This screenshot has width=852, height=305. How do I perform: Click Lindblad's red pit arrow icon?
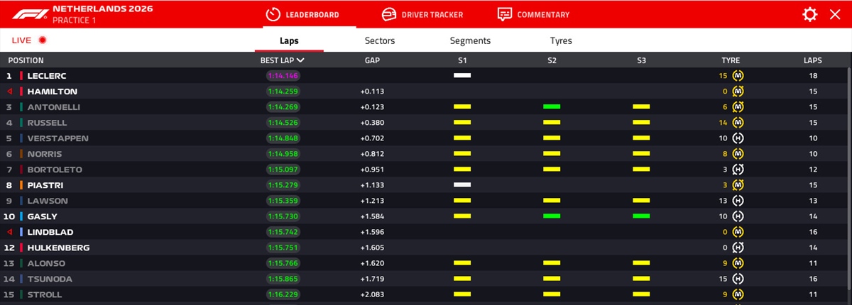click(9, 232)
